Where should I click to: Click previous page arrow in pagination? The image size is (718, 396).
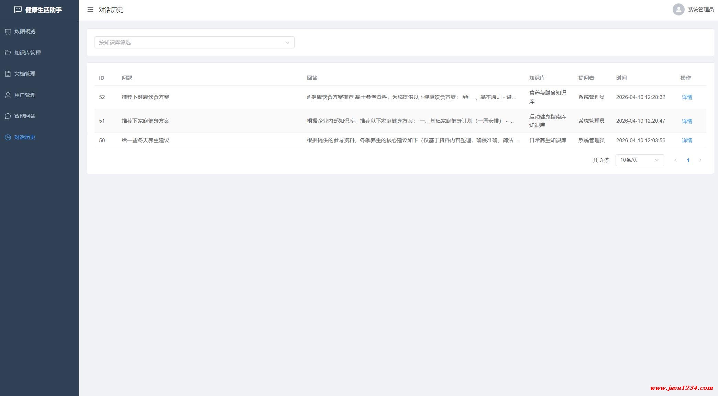[x=675, y=160]
